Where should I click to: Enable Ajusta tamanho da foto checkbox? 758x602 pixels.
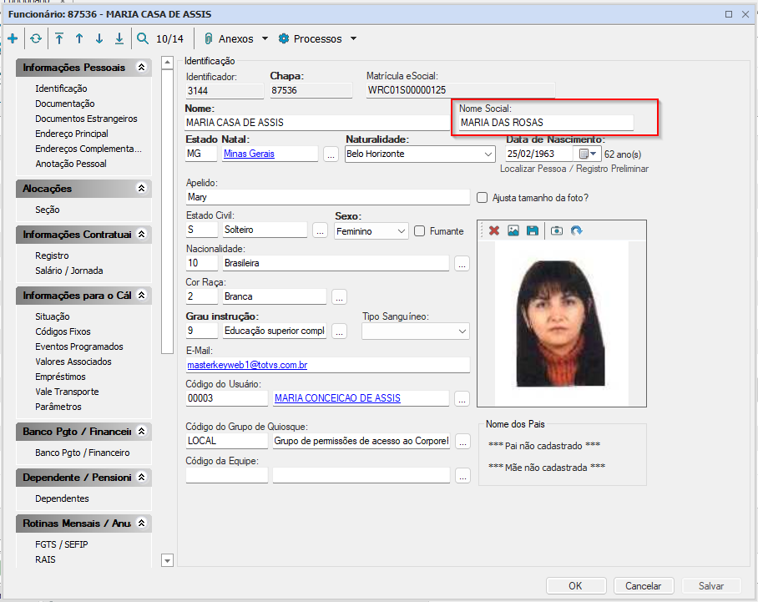(482, 197)
